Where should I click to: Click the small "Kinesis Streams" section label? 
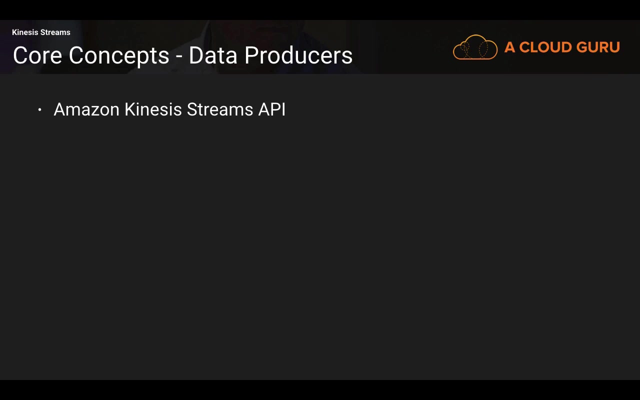click(41, 32)
